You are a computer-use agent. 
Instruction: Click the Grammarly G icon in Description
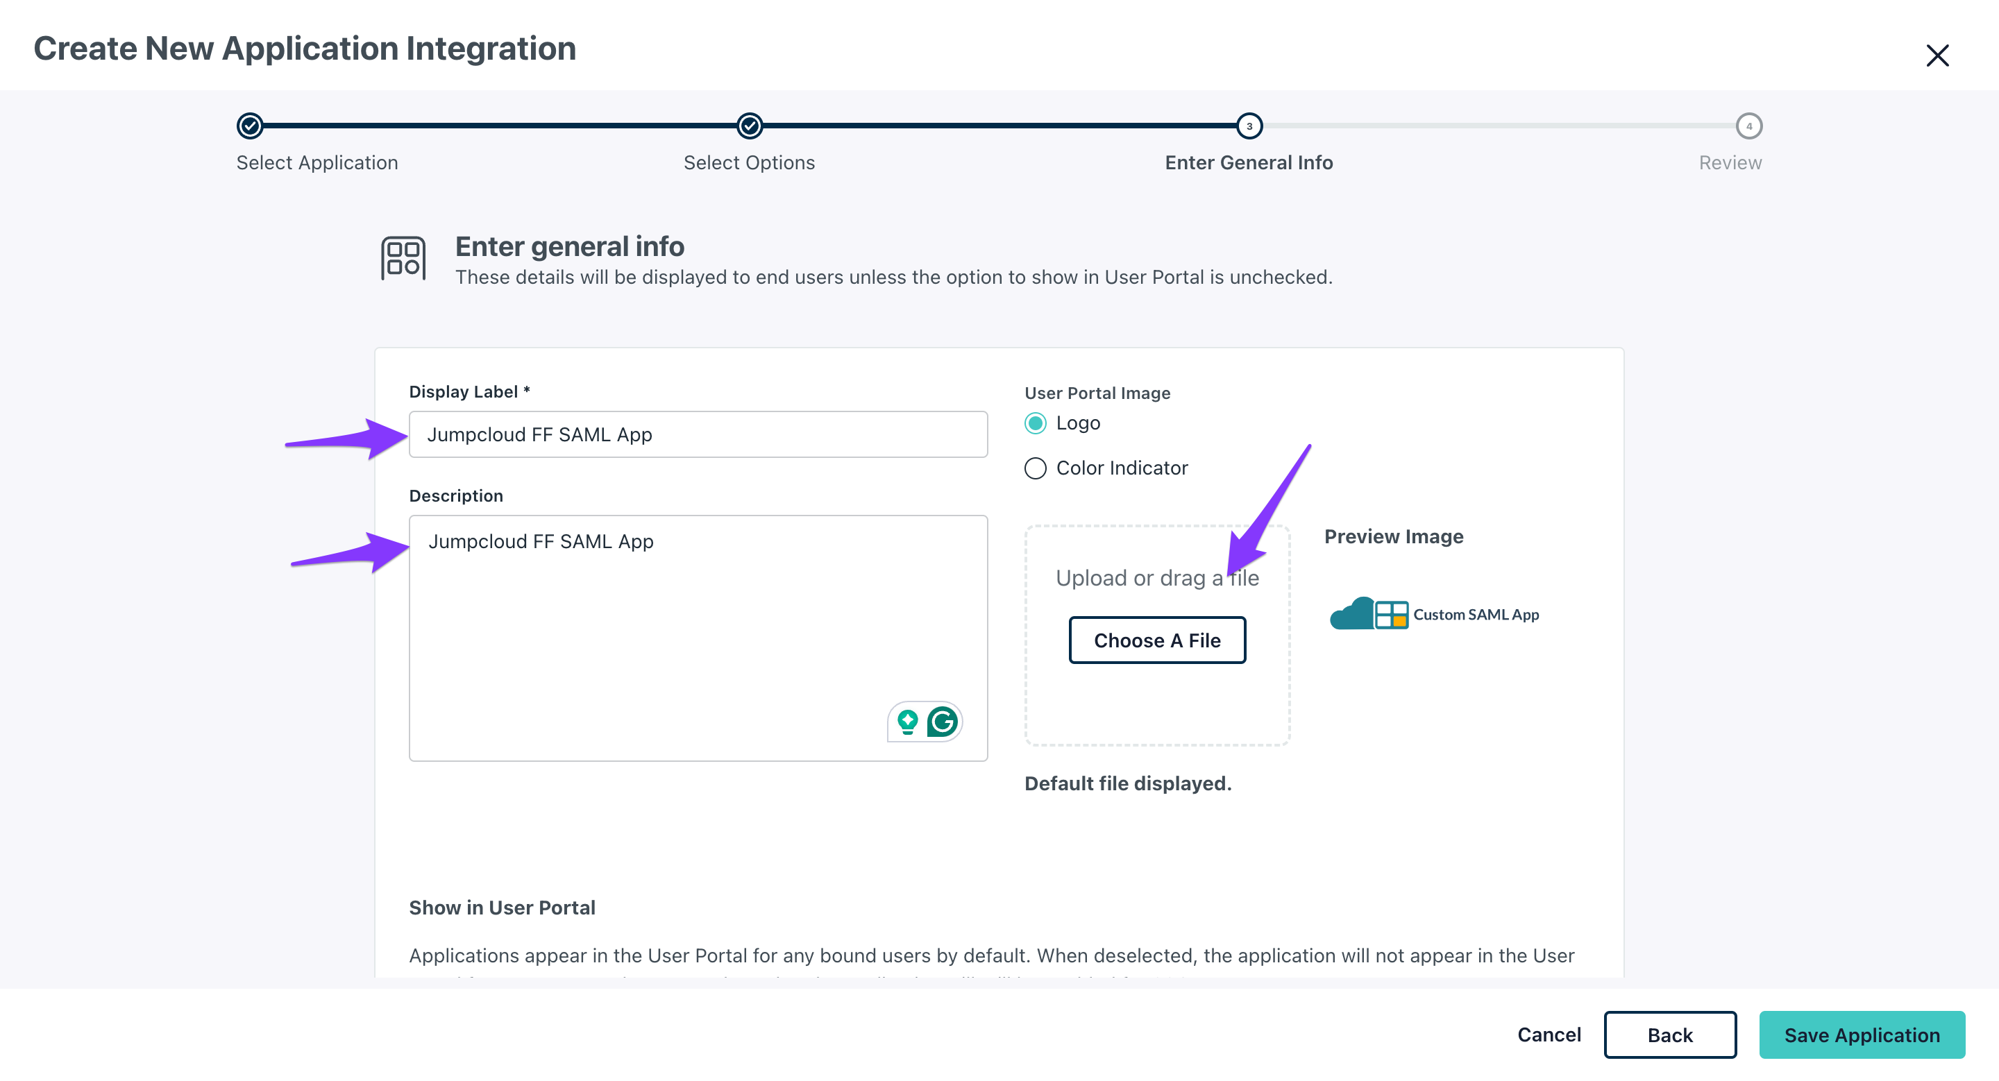pyautogui.click(x=942, y=722)
